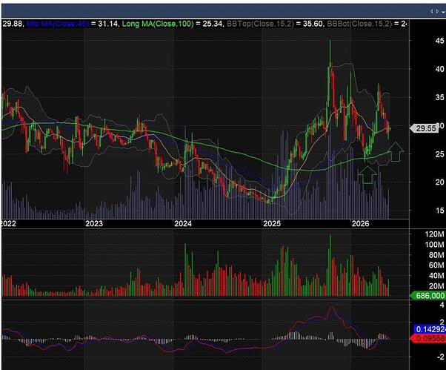Click the 45 price level on axis

pos(439,41)
